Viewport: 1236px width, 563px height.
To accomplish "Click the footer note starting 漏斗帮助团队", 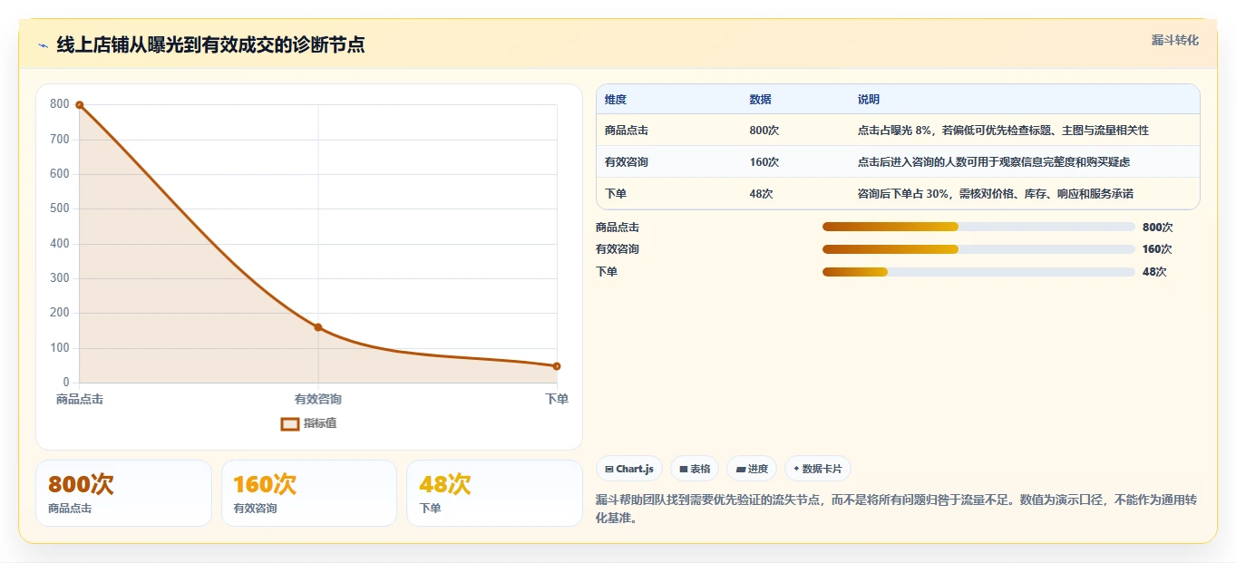I will click(x=897, y=510).
